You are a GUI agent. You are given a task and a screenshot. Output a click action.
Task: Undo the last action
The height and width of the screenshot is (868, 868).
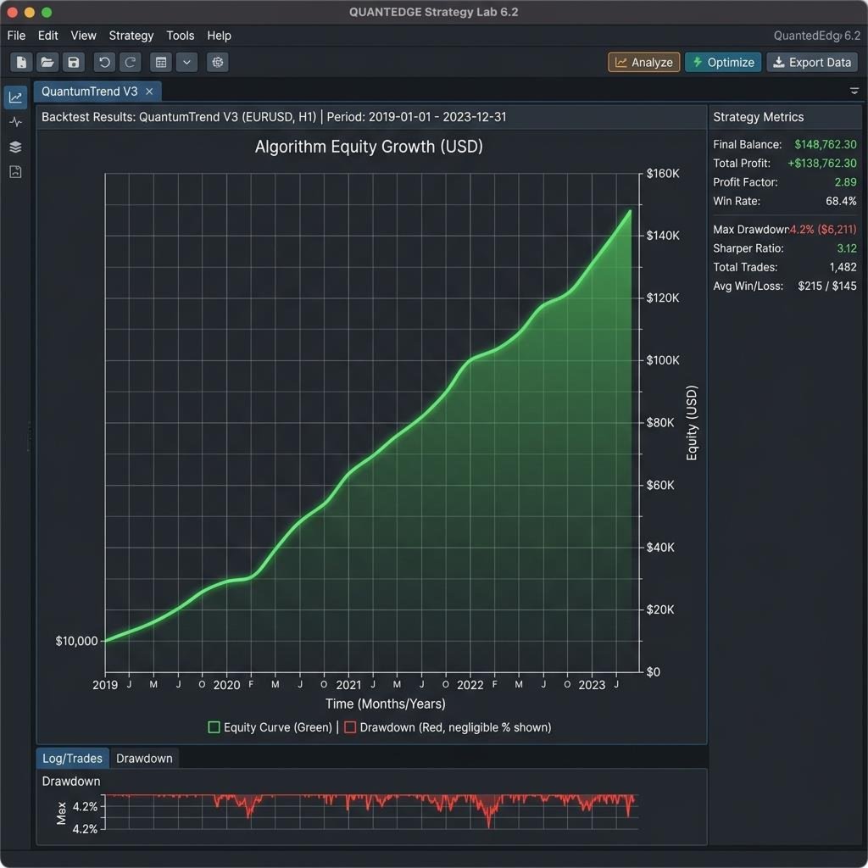point(104,62)
